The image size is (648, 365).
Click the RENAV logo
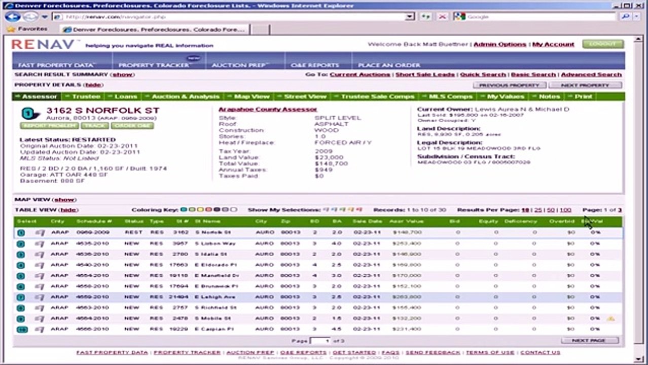tap(44, 45)
